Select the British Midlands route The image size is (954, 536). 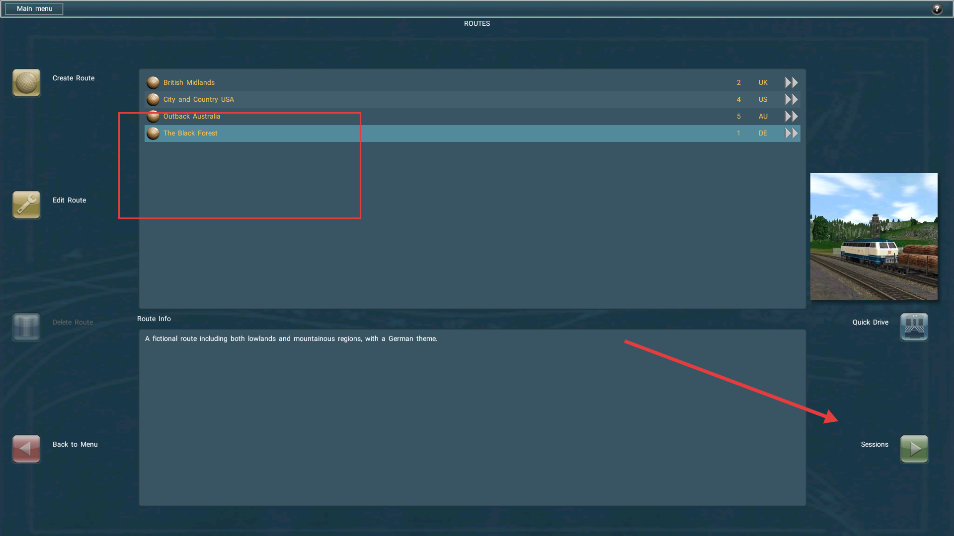189,82
